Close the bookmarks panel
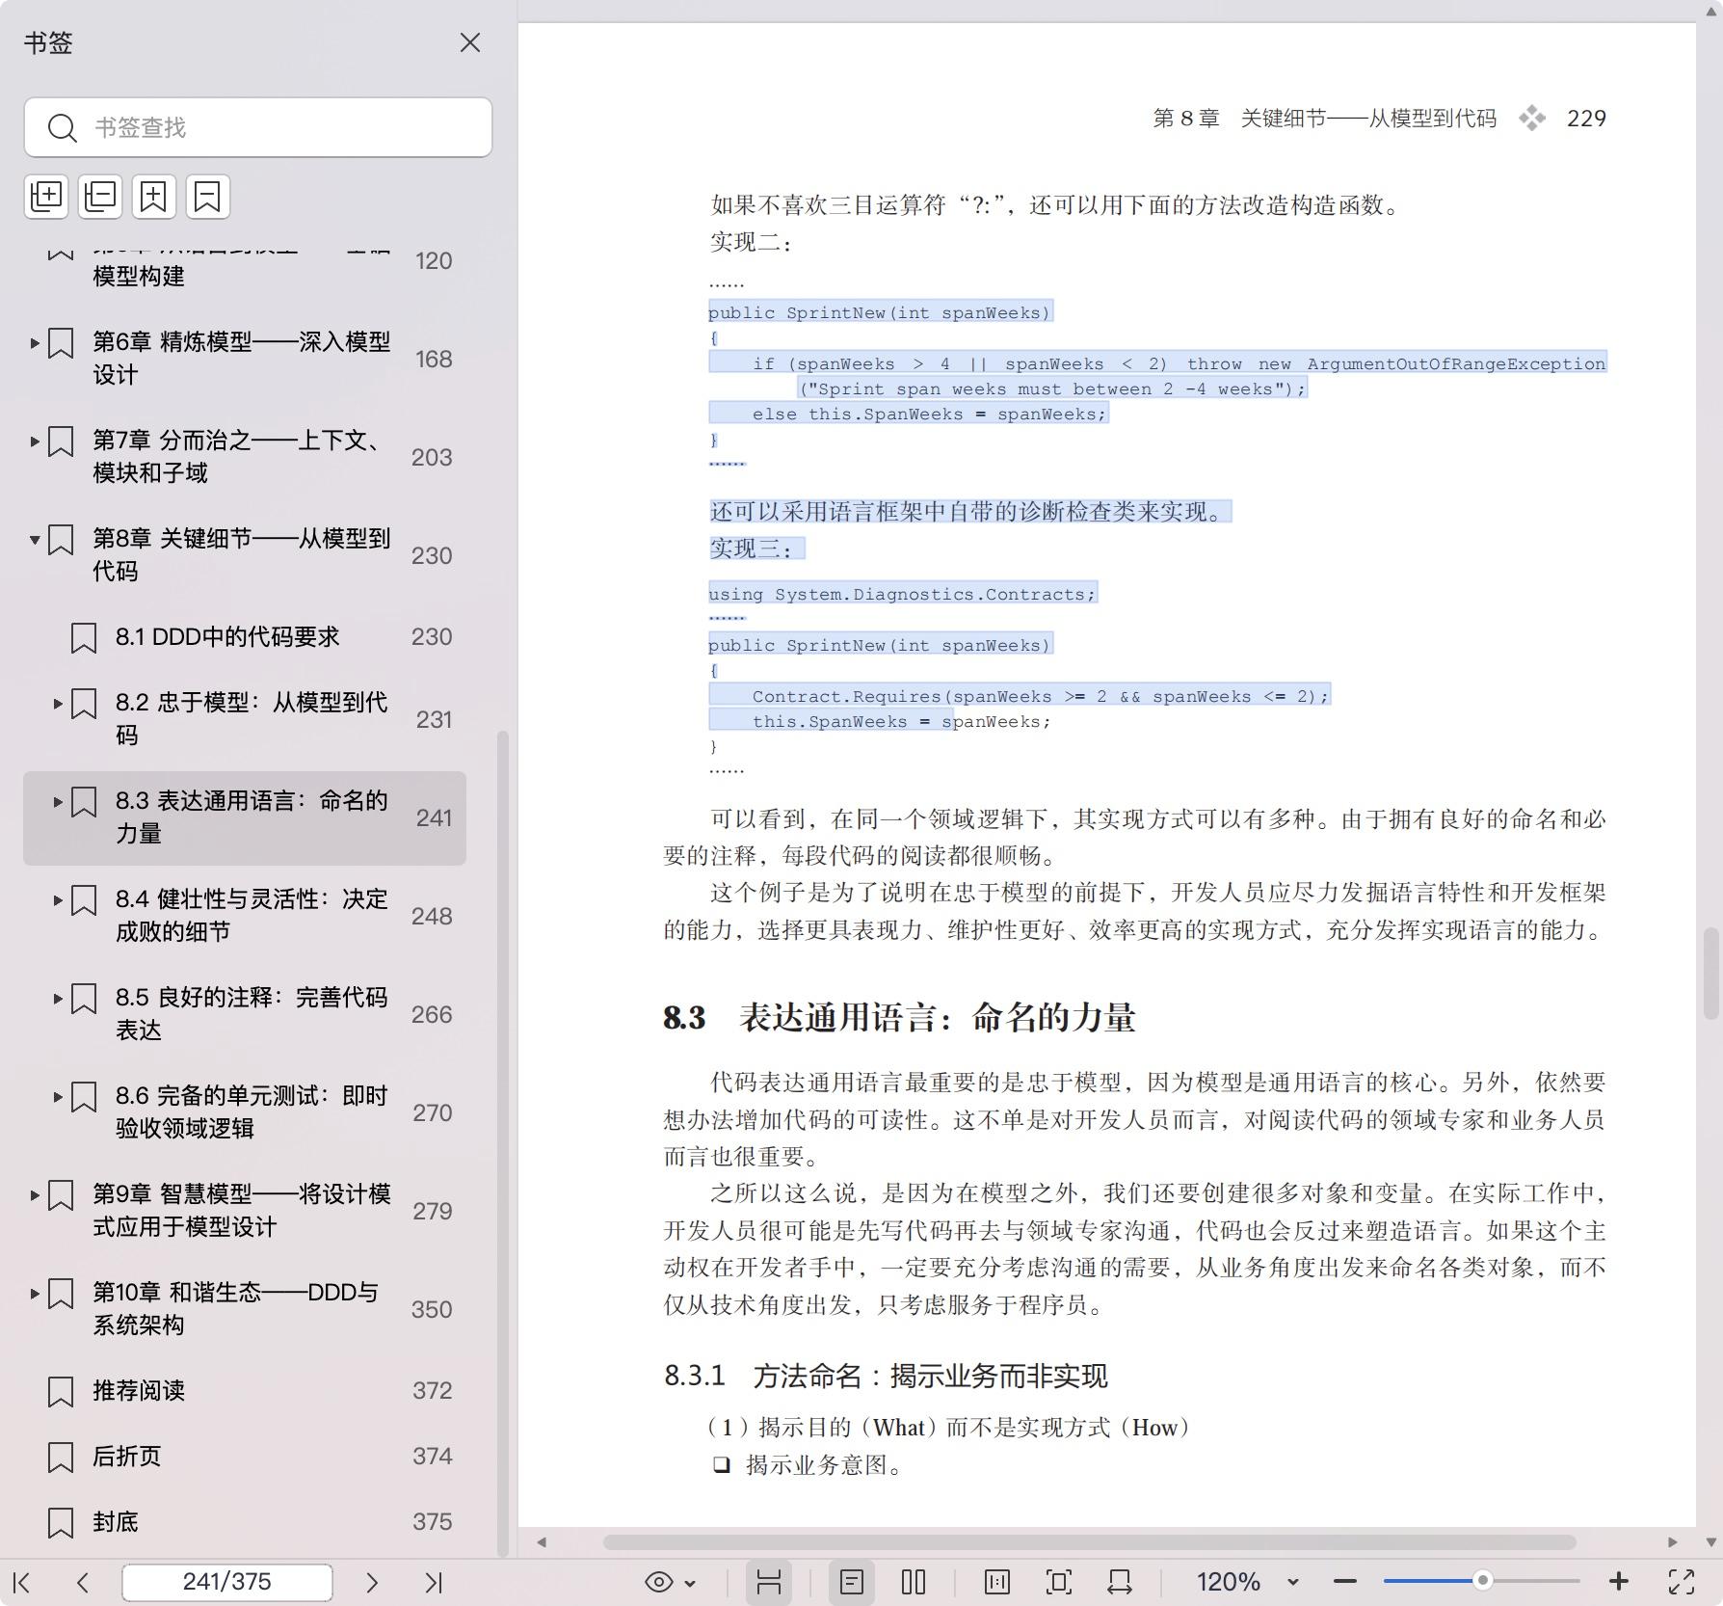 [469, 42]
